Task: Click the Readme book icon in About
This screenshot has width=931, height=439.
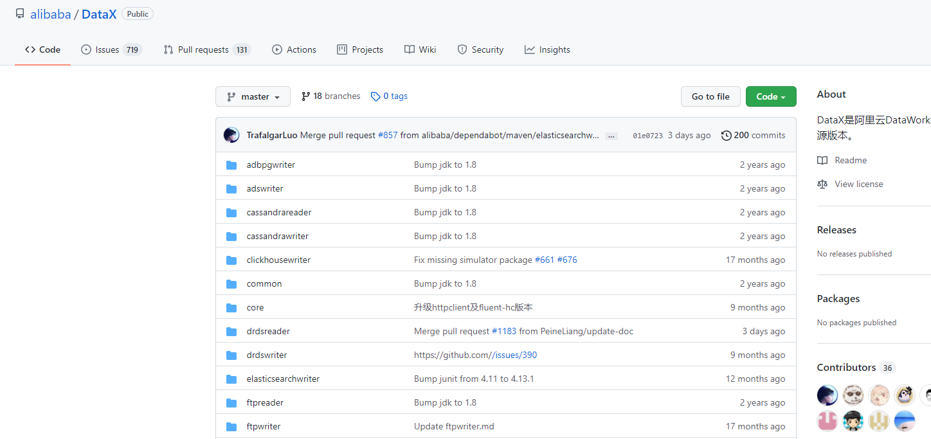Action: (x=822, y=161)
